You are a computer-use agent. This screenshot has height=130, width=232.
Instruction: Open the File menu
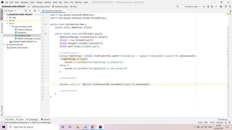[x=7, y=2]
